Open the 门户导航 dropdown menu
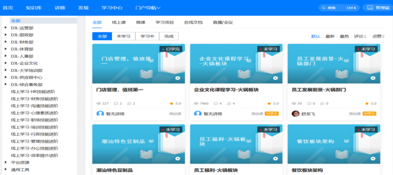 pyautogui.click(x=148, y=8)
